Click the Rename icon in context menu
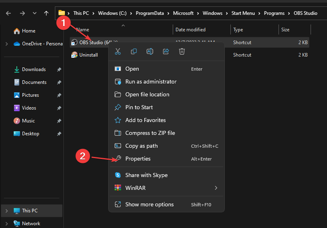The width and height of the screenshot is (327, 228). click(150, 51)
